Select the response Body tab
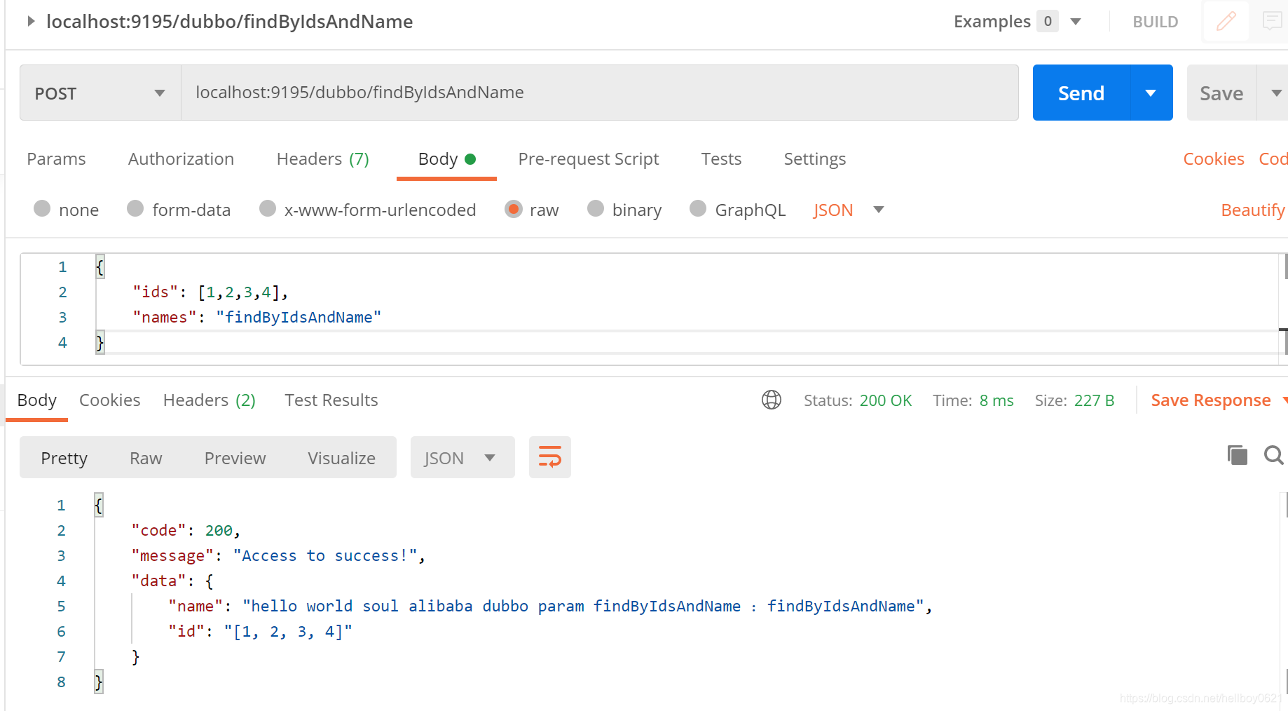 coord(36,400)
